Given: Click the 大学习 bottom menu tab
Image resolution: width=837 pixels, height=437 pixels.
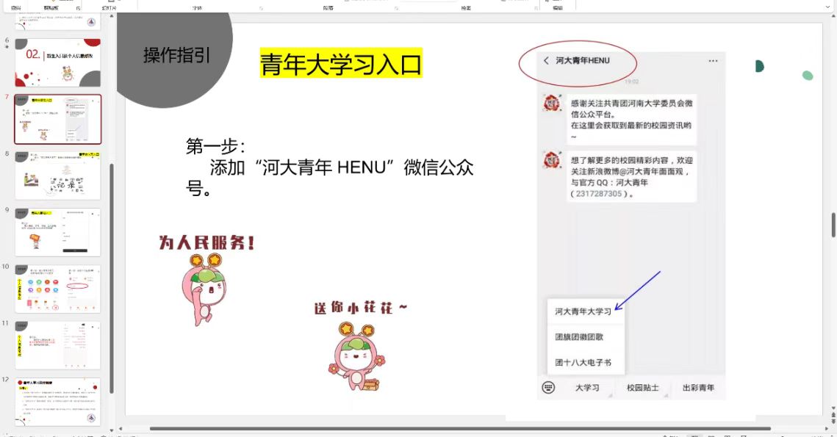Looking at the screenshot, I should click(x=587, y=388).
